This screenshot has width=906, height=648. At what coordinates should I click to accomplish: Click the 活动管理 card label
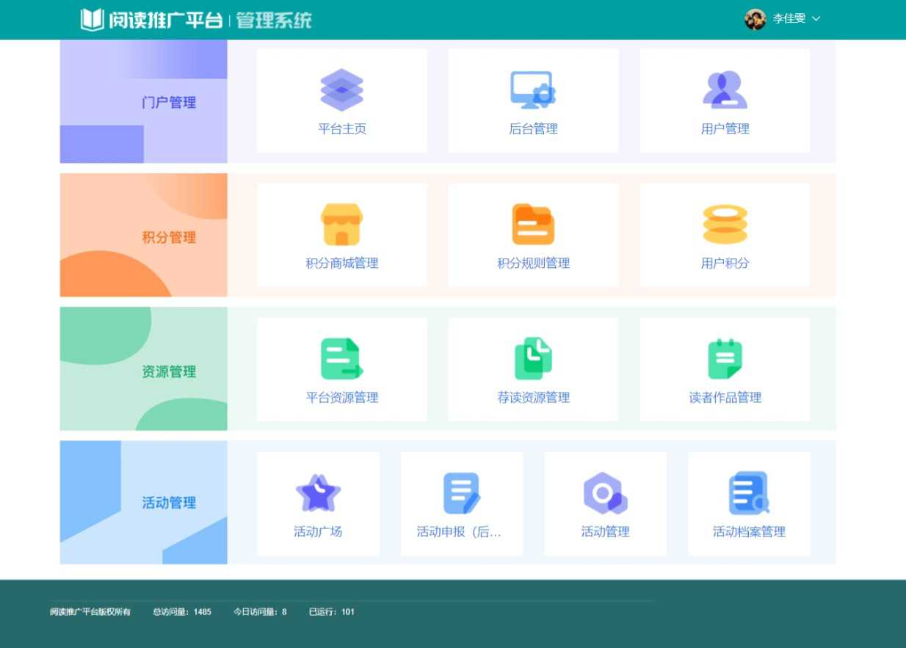point(606,532)
